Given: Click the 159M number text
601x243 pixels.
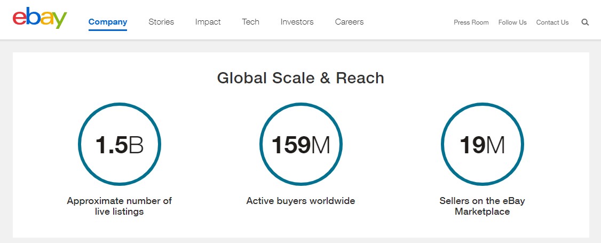Looking at the screenshot, I should (301, 145).
